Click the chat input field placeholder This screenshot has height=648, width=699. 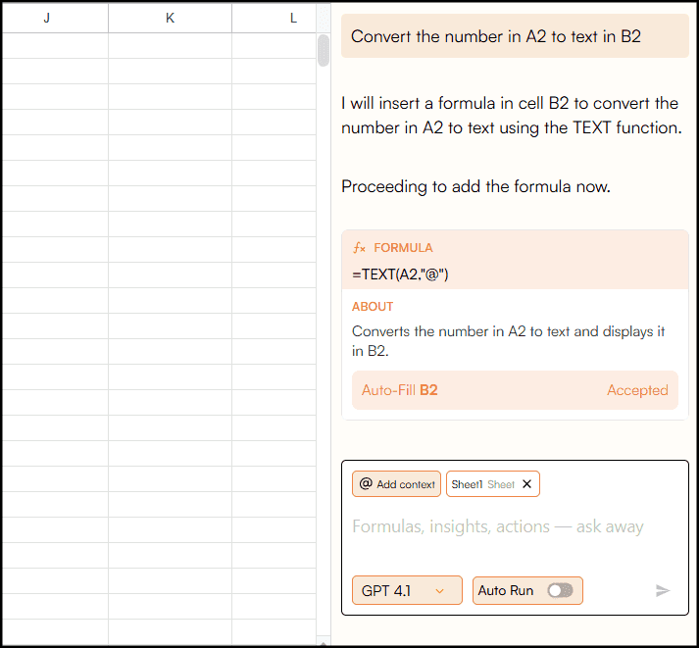click(x=497, y=526)
